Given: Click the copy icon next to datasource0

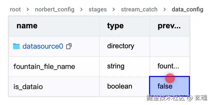Looking at the screenshot, I should coord(69,46).
